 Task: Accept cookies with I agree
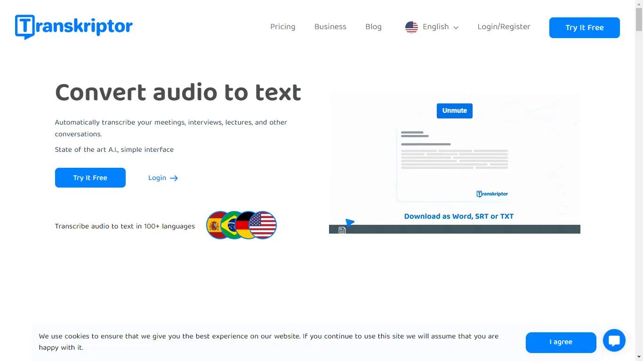[x=561, y=342]
